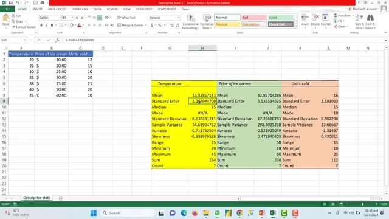Open the font color dropdown arrow
Viewport: 389px width, 219px height.
[x=83, y=25]
